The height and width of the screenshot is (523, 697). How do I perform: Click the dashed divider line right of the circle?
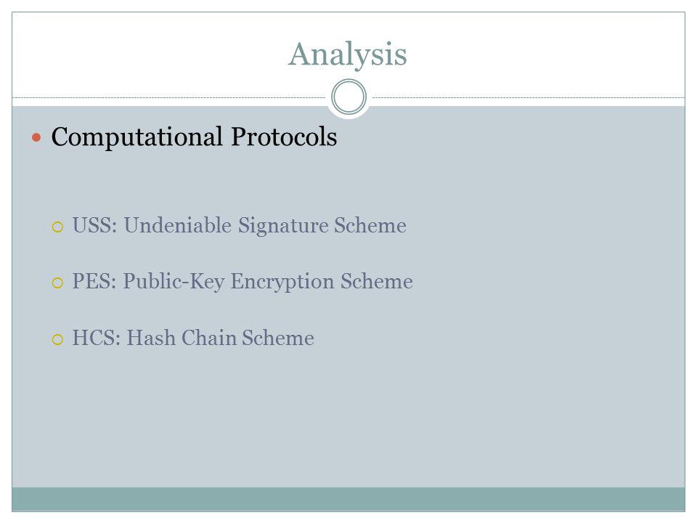[x=529, y=97]
